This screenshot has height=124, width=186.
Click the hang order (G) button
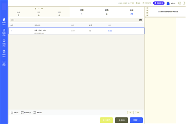tap(15, 112)
